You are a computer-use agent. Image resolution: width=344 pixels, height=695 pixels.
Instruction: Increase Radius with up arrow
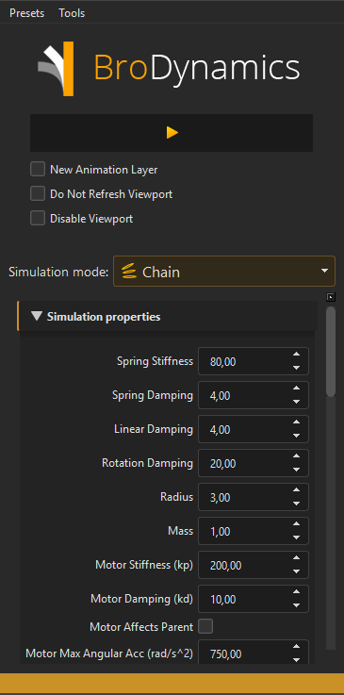coord(297,490)
